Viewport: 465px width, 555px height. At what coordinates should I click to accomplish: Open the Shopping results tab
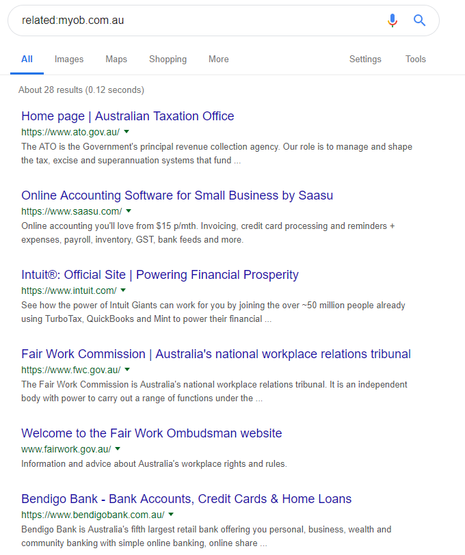point(168,59)
